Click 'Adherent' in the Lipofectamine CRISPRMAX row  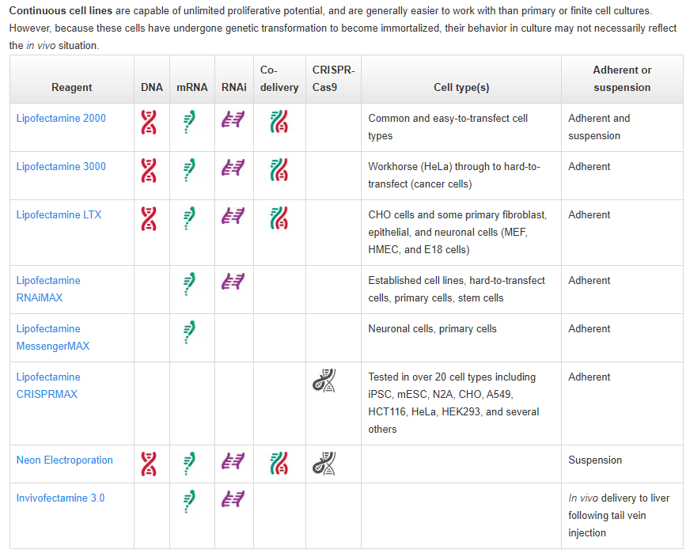[x=590, y=377]
